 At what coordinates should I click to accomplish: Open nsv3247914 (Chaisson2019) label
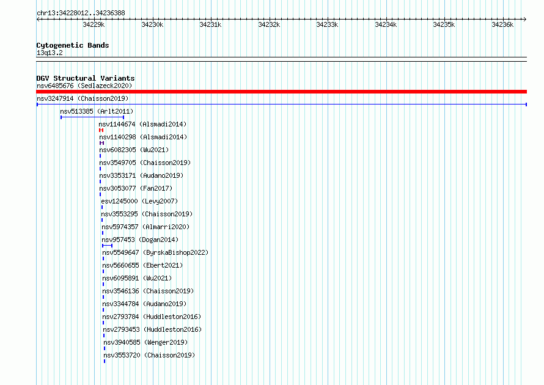pos(83,98)
